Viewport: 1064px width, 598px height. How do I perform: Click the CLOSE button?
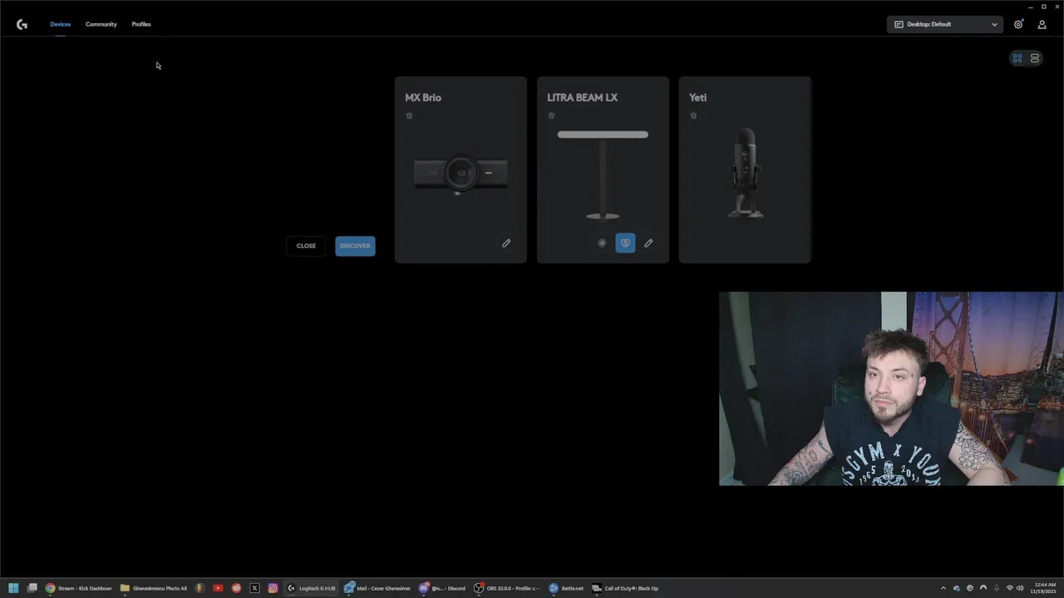point(306,246)
